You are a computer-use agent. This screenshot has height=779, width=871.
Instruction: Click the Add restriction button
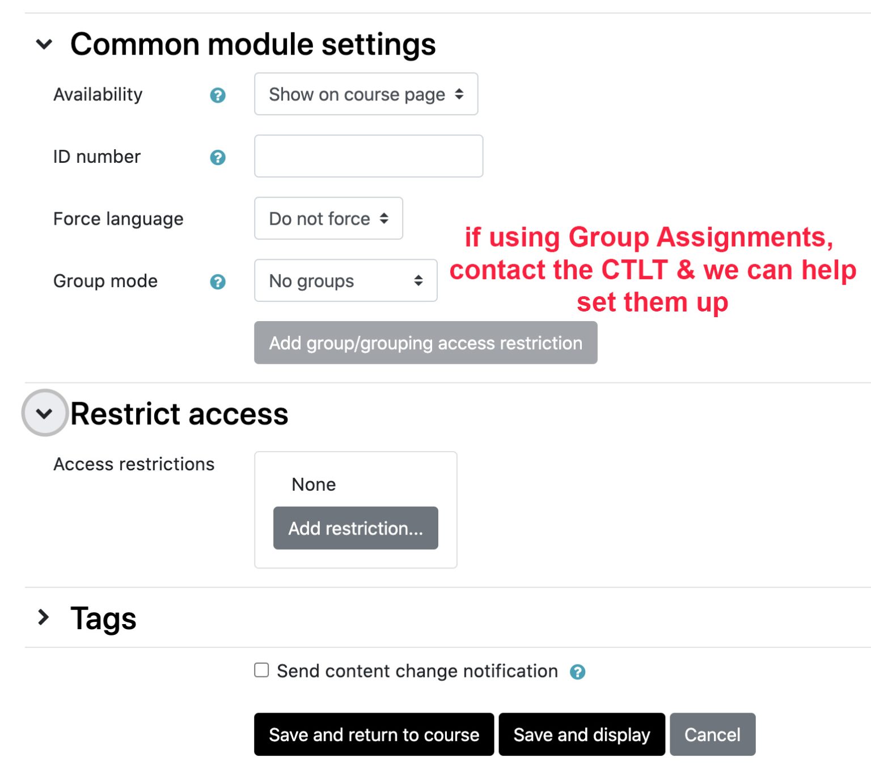(356, 528)
